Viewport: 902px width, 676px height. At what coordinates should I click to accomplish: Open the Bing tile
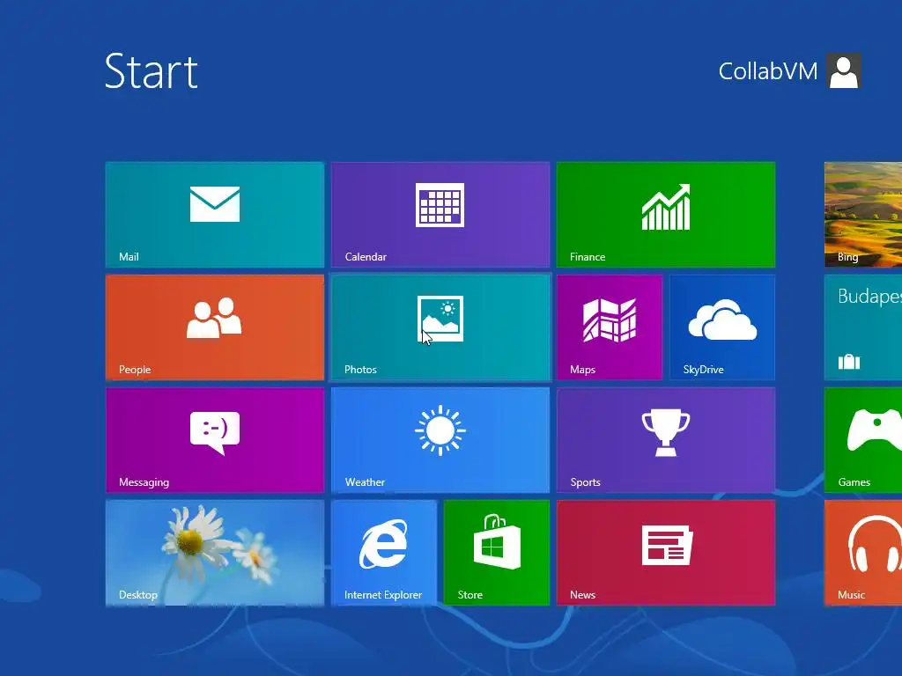(863, 215)
